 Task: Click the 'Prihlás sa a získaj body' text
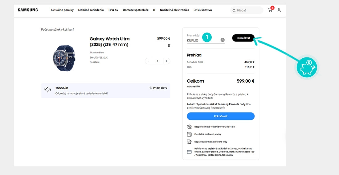pos(218,96)
